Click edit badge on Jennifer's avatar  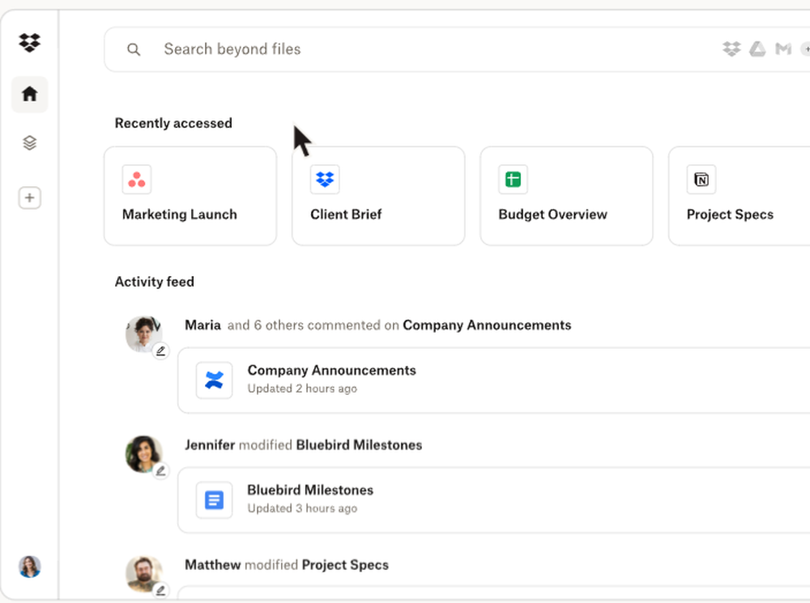(x=160, y=471)
